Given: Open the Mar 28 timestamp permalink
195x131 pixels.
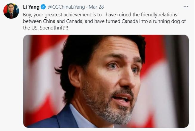Looking at the screenshot, I should click(x=96, y=7).
